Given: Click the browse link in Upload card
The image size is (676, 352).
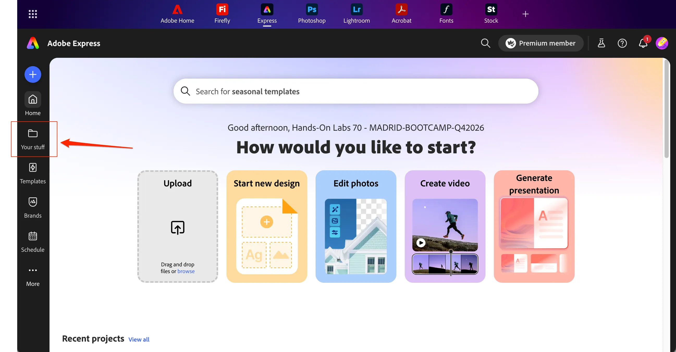Looking at the screenshot, I should (x=186, y=271).
